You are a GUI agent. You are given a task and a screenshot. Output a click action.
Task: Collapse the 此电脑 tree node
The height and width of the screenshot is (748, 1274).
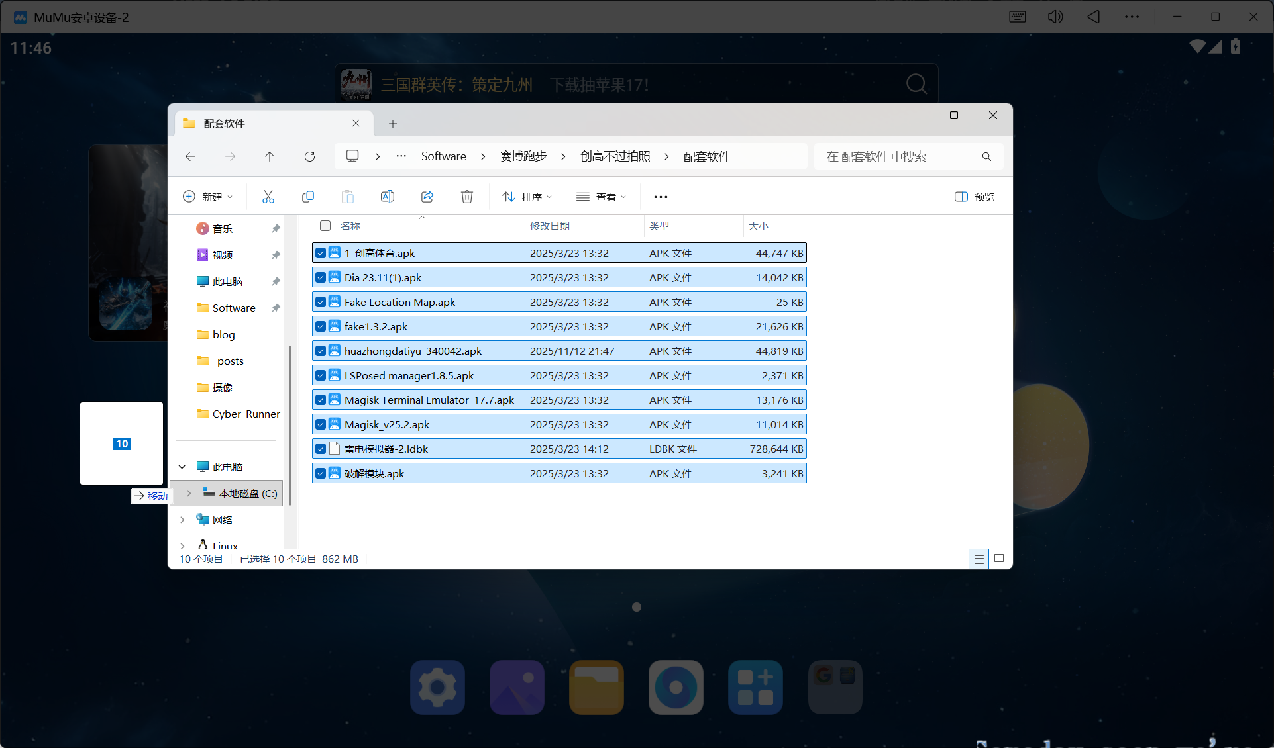tap(182, 467)
